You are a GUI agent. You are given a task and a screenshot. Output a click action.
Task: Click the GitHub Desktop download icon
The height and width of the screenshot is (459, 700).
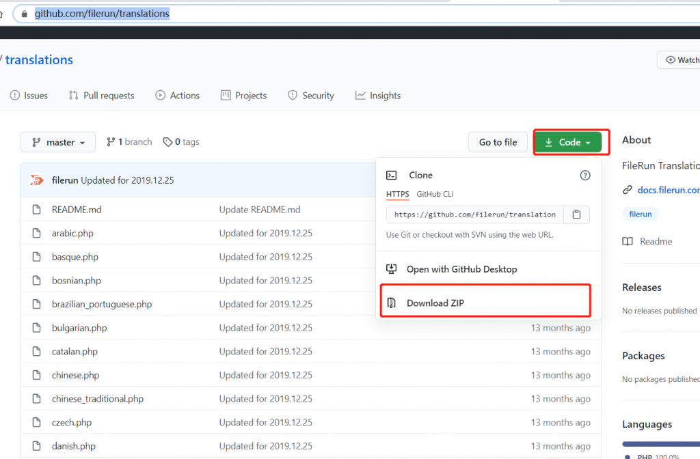392,269
